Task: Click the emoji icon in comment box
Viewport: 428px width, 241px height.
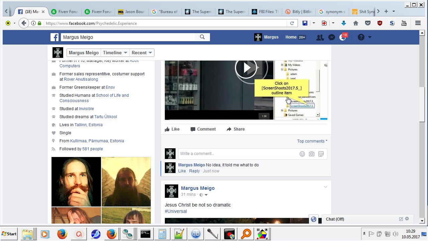Action: click(302, 154)
